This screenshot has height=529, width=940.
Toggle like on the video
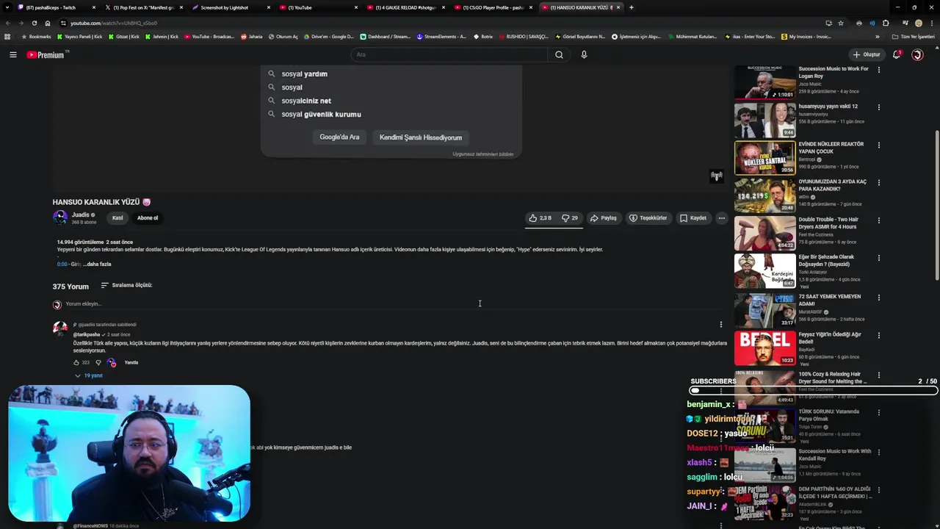[x=540, y=218]
